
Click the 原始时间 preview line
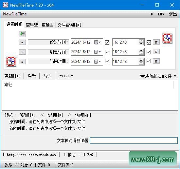coord(47,122)
